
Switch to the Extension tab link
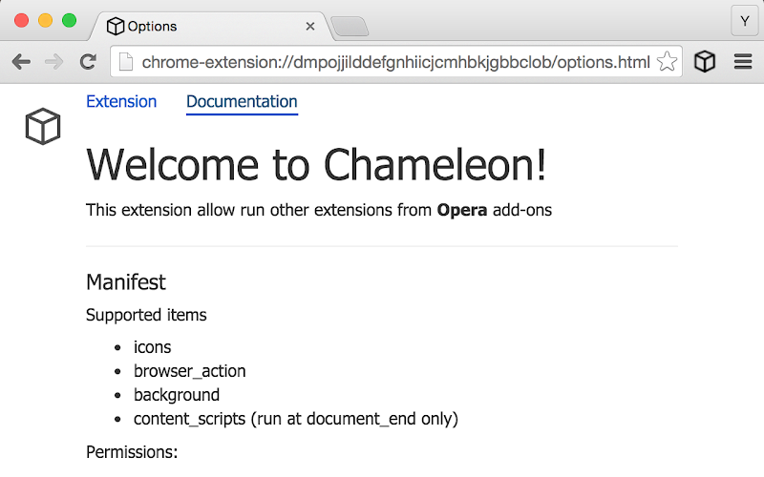coord(121,101)
